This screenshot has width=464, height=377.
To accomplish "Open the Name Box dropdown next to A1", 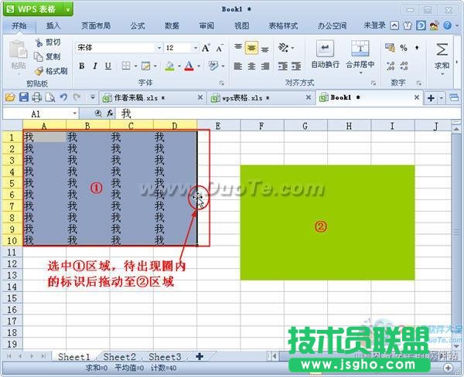I will pyautogui.click(x=74, y=114).
